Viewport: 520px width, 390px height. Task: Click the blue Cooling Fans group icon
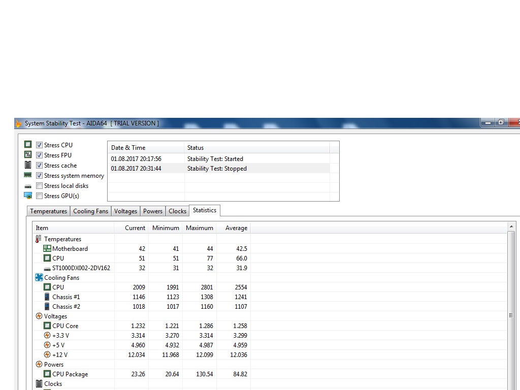click(39, 278)
